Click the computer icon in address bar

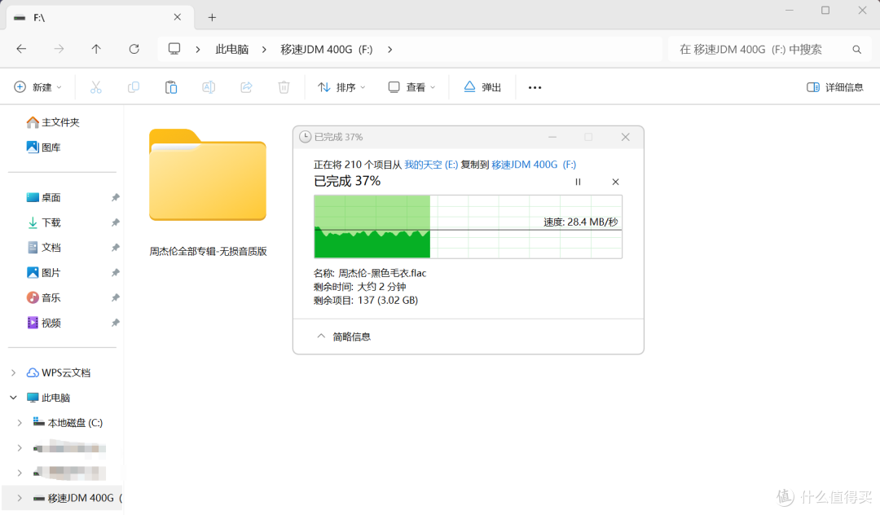point(174,49)
